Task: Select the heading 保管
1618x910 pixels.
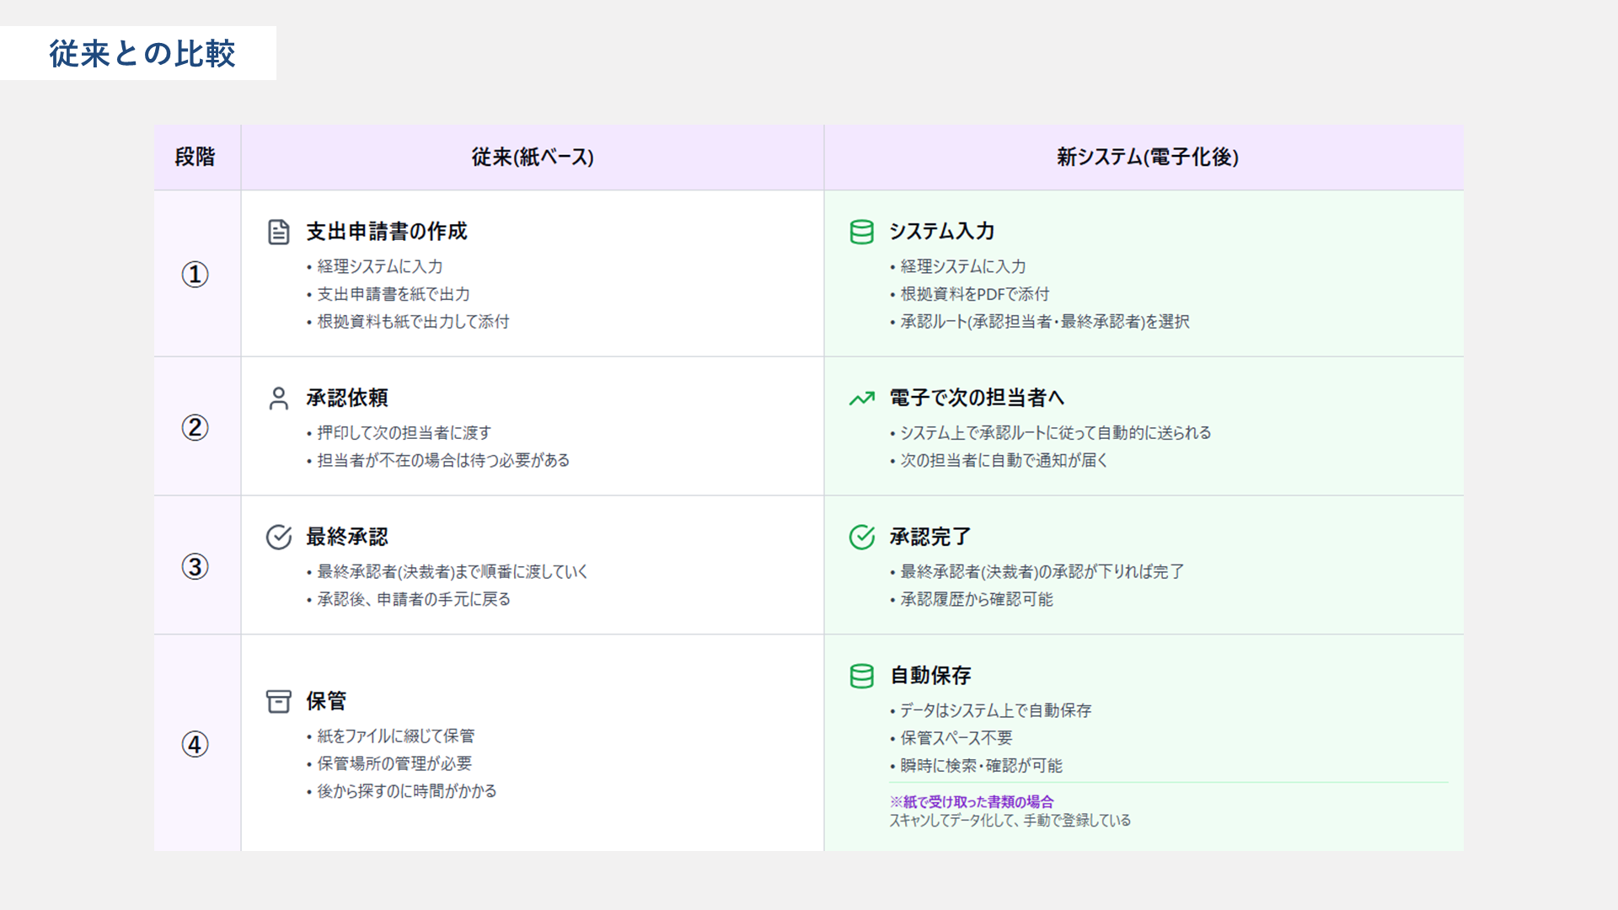Action: pos(326,701)
